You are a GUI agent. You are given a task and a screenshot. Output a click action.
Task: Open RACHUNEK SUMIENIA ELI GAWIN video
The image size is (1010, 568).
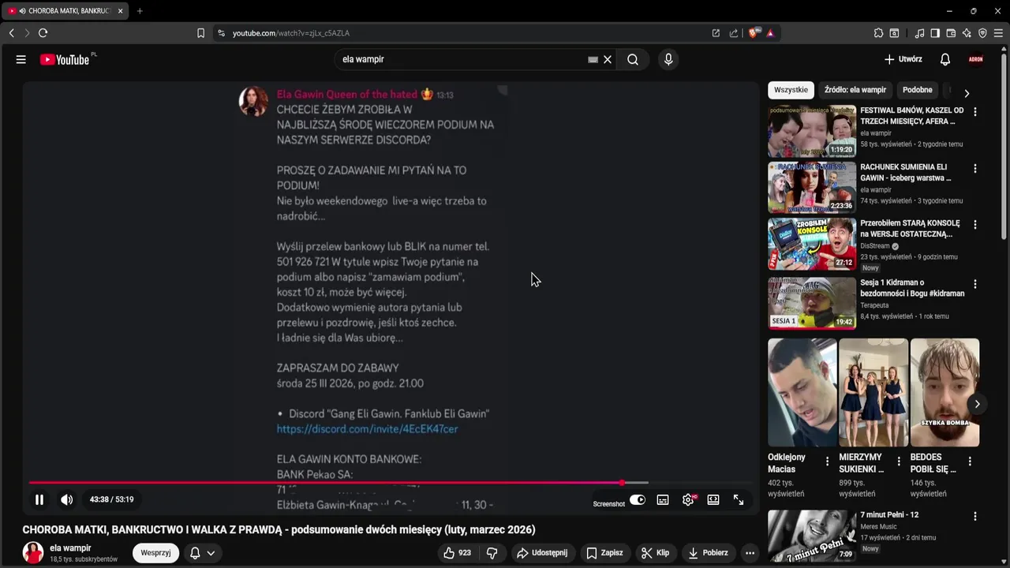pyautogui.click(x=812, y=188)
